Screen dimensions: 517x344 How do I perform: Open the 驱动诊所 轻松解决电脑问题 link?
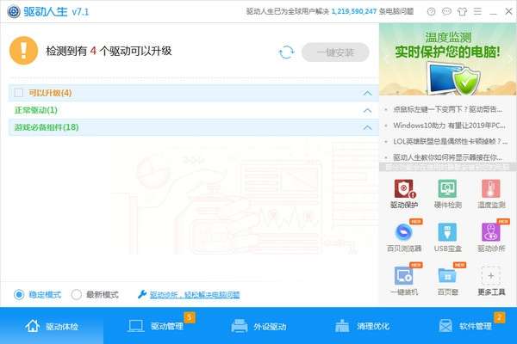(195, 295)
